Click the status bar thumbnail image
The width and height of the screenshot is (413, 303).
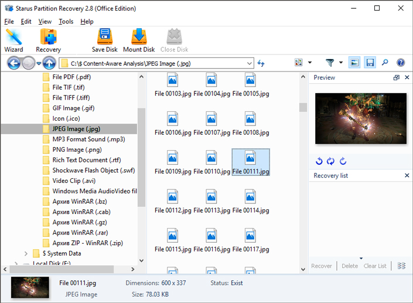[x=30, y=287]
